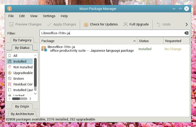Click the No Change requested cell
This screenshot has width=196, height=127.
coord(173,49)
